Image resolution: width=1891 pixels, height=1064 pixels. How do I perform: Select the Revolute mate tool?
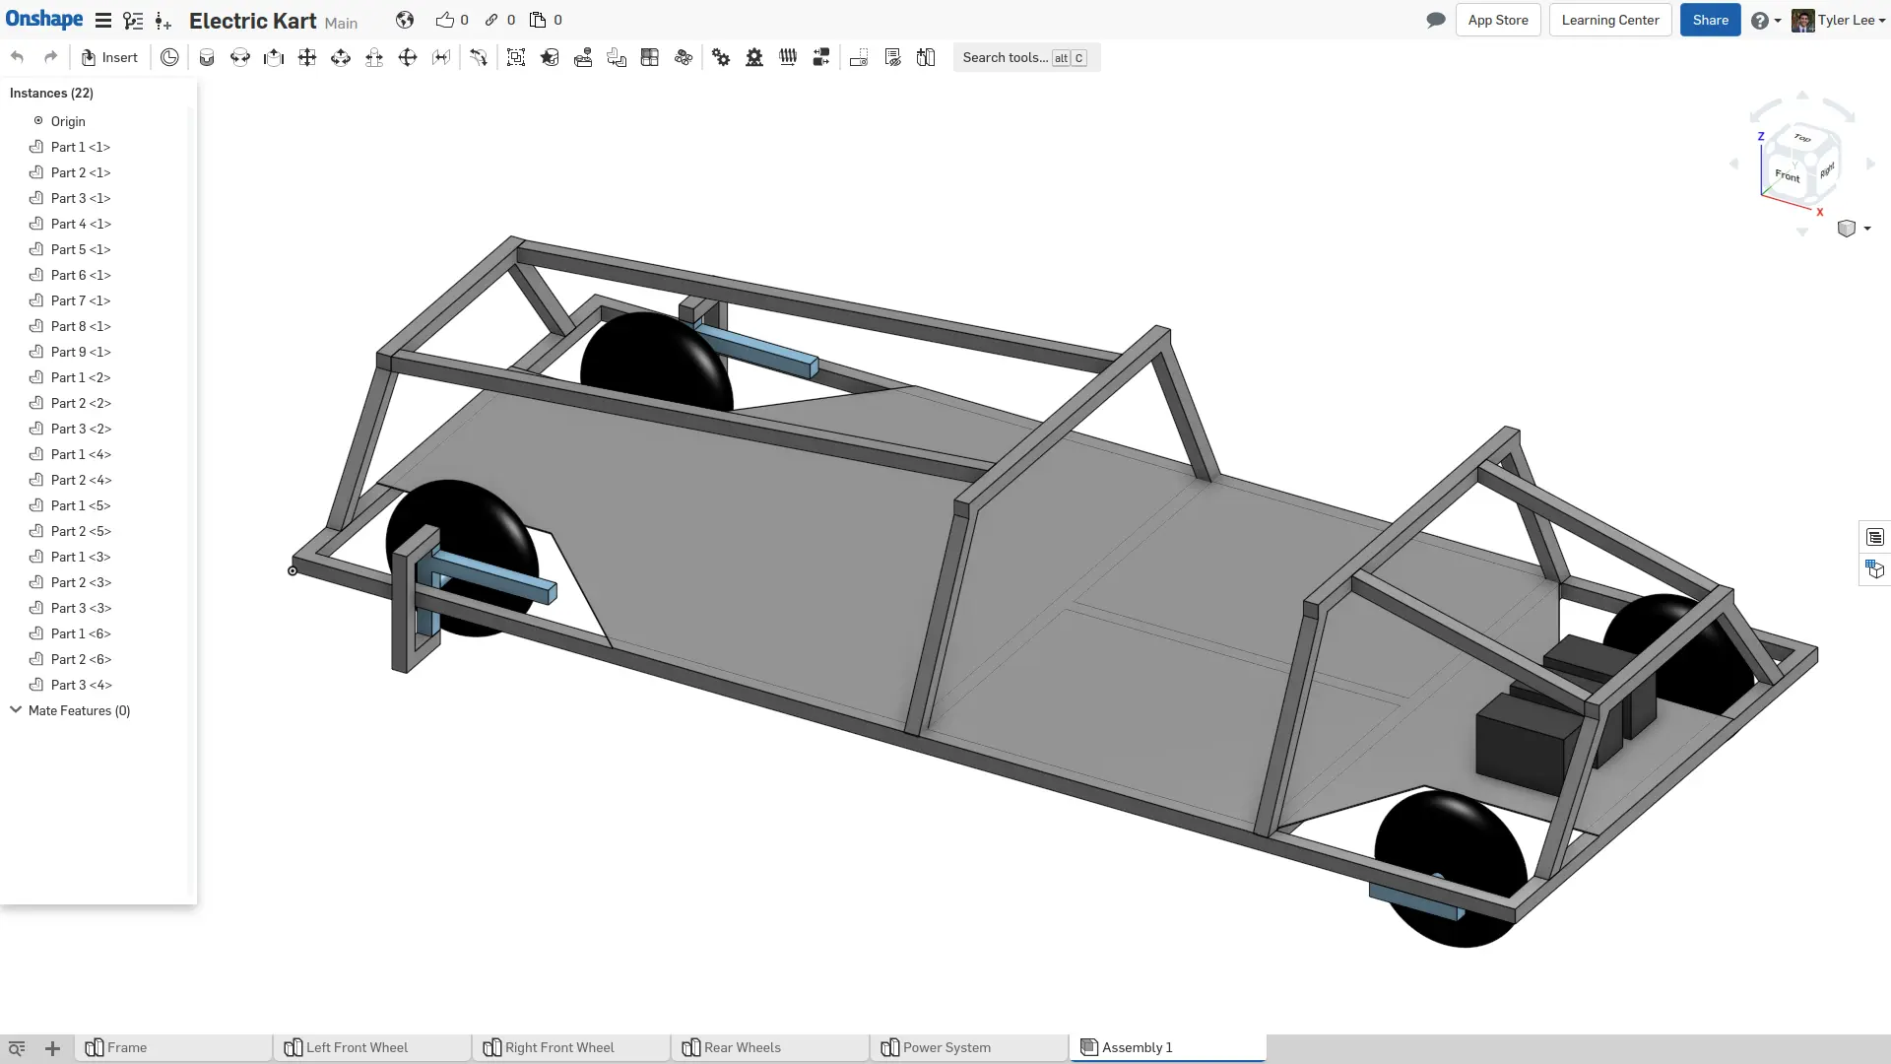tap(240, 58)
